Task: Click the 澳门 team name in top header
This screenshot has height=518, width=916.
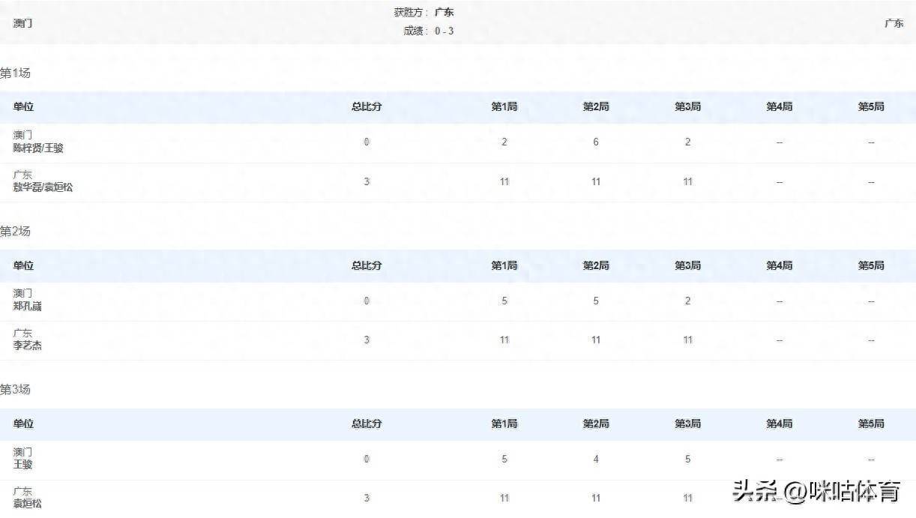Action: 22,23
